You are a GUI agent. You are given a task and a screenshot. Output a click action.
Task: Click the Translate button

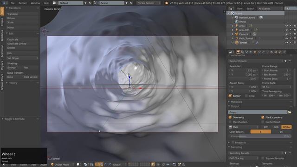click(22, 14)
